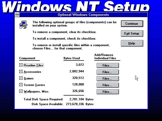Open Files... for Readme Files

(x=108, y=66)
